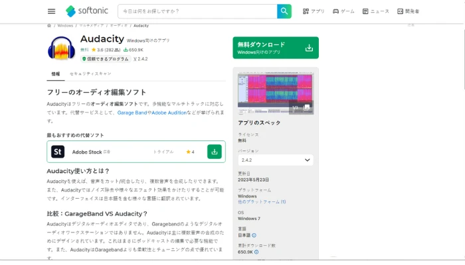Click the V 2.4.2 version link

pos(141,59)
